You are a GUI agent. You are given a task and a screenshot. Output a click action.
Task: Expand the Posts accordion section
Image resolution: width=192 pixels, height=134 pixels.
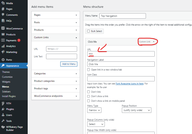click(x=56, y=22)
